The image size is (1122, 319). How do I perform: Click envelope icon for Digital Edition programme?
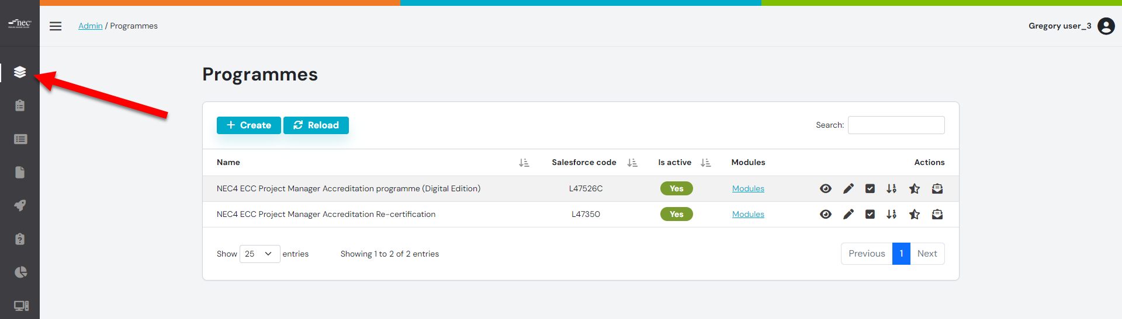point(937,188)
